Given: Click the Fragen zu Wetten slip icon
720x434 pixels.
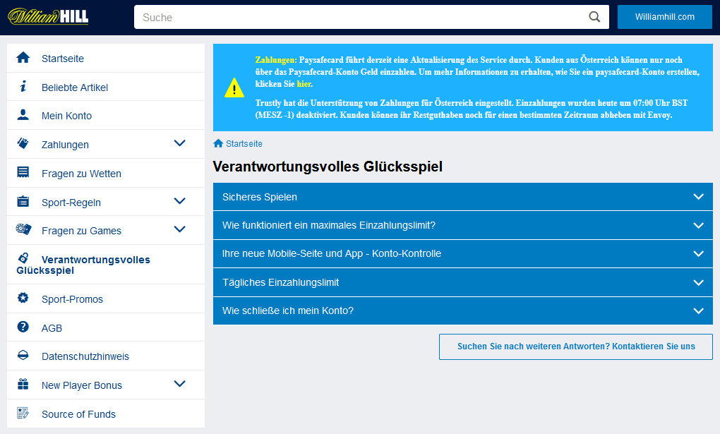Looking at the screenshot, I should click(23, 172).
